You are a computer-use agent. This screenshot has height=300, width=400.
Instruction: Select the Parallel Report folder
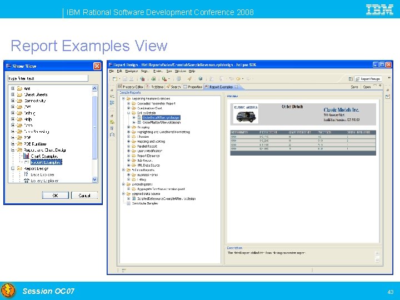[147, 146]
